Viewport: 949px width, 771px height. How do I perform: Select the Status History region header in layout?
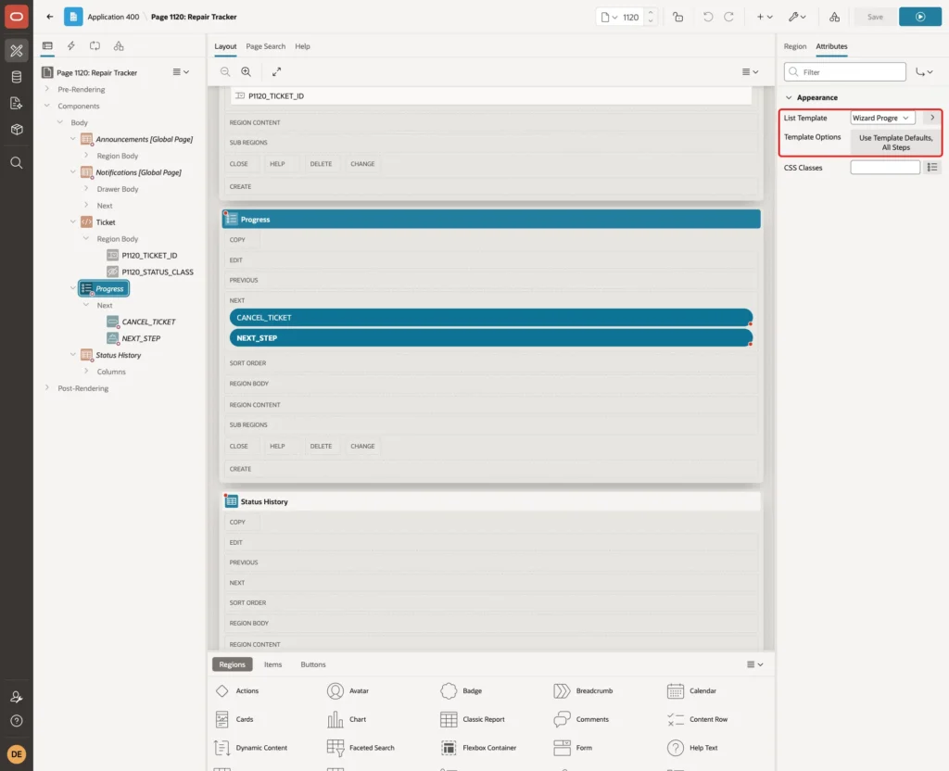(491, 501)
